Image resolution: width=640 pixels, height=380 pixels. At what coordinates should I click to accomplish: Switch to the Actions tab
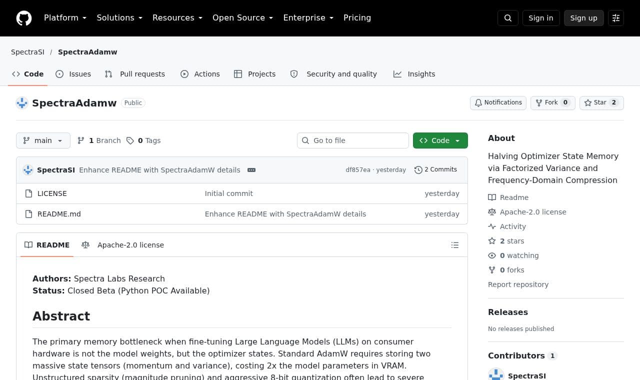pyautogui.click(x=200, y=74)
